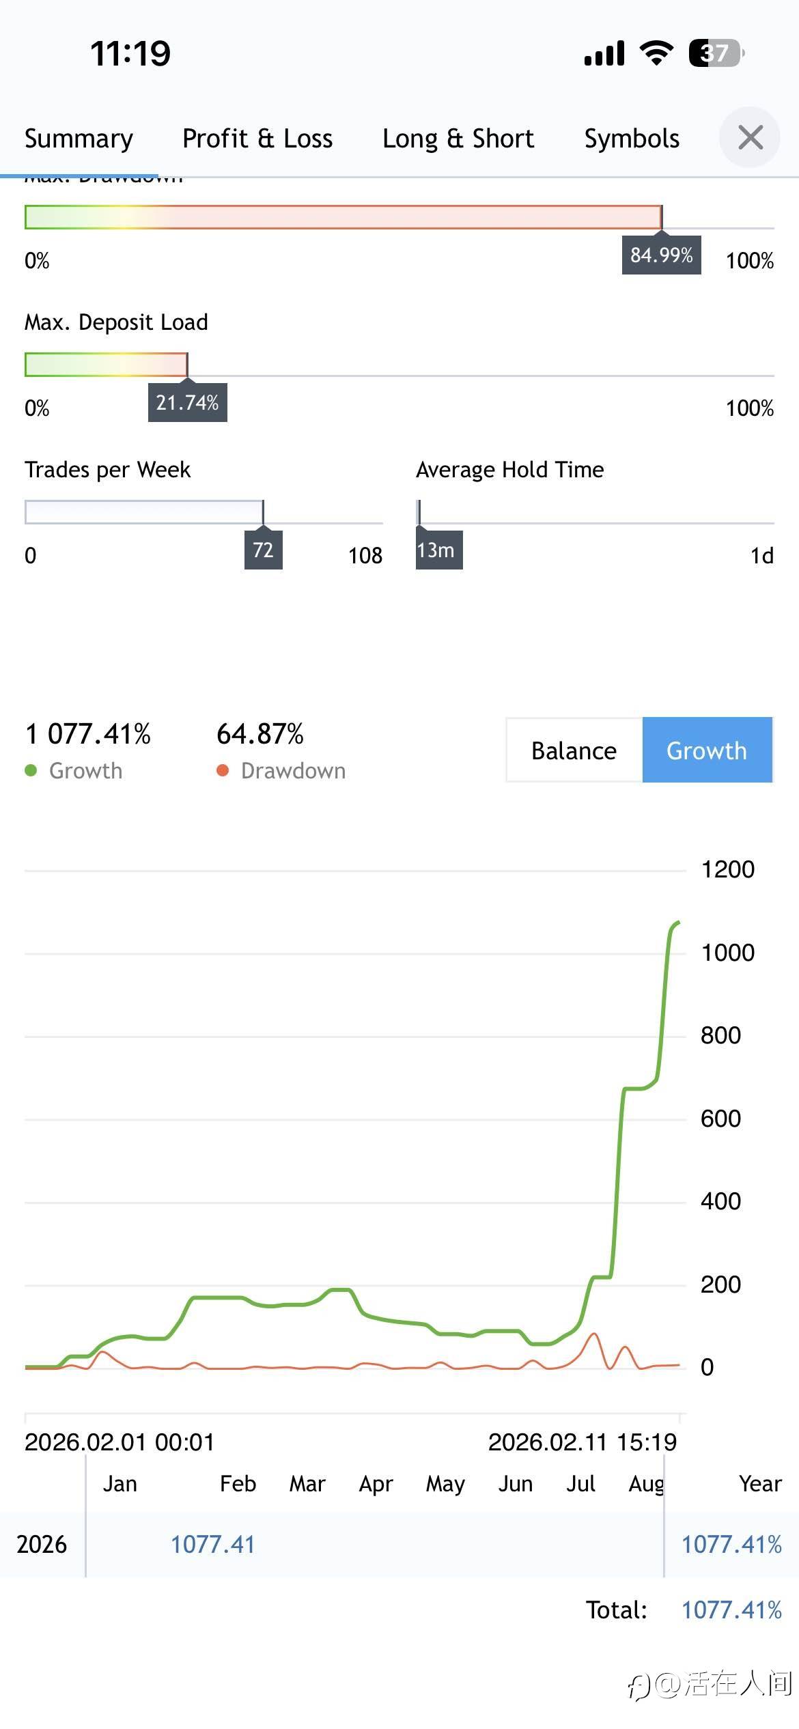Viewport: 799px width, 1729px height.
Task: Switch to the Symbols tab
Action: click(x=632, y=139)
